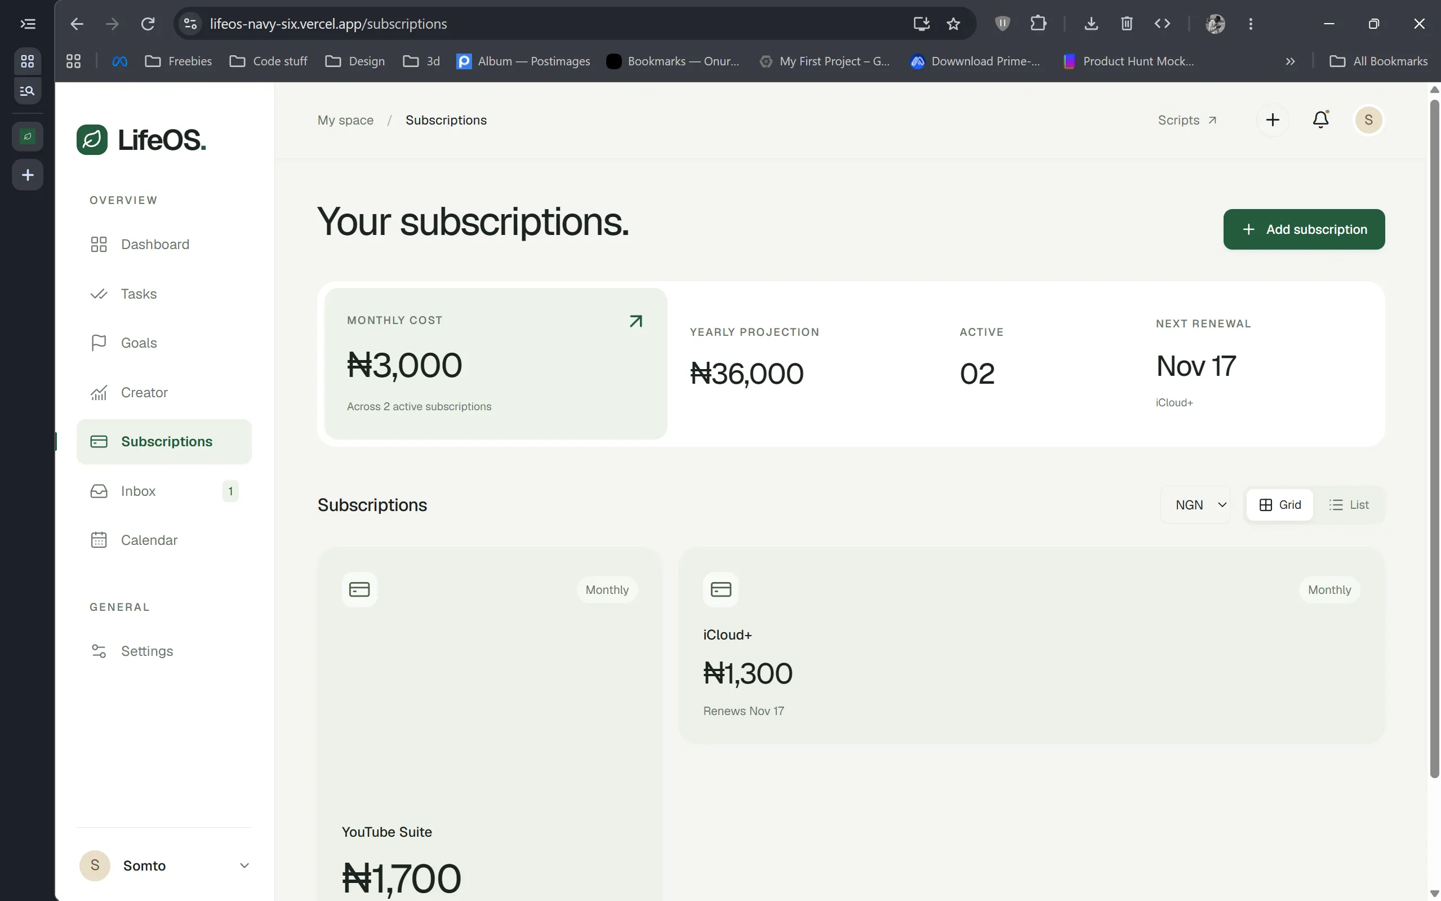Open the notifications bell
This screenshot has height=901, width=1441.
coord(1320,120)
